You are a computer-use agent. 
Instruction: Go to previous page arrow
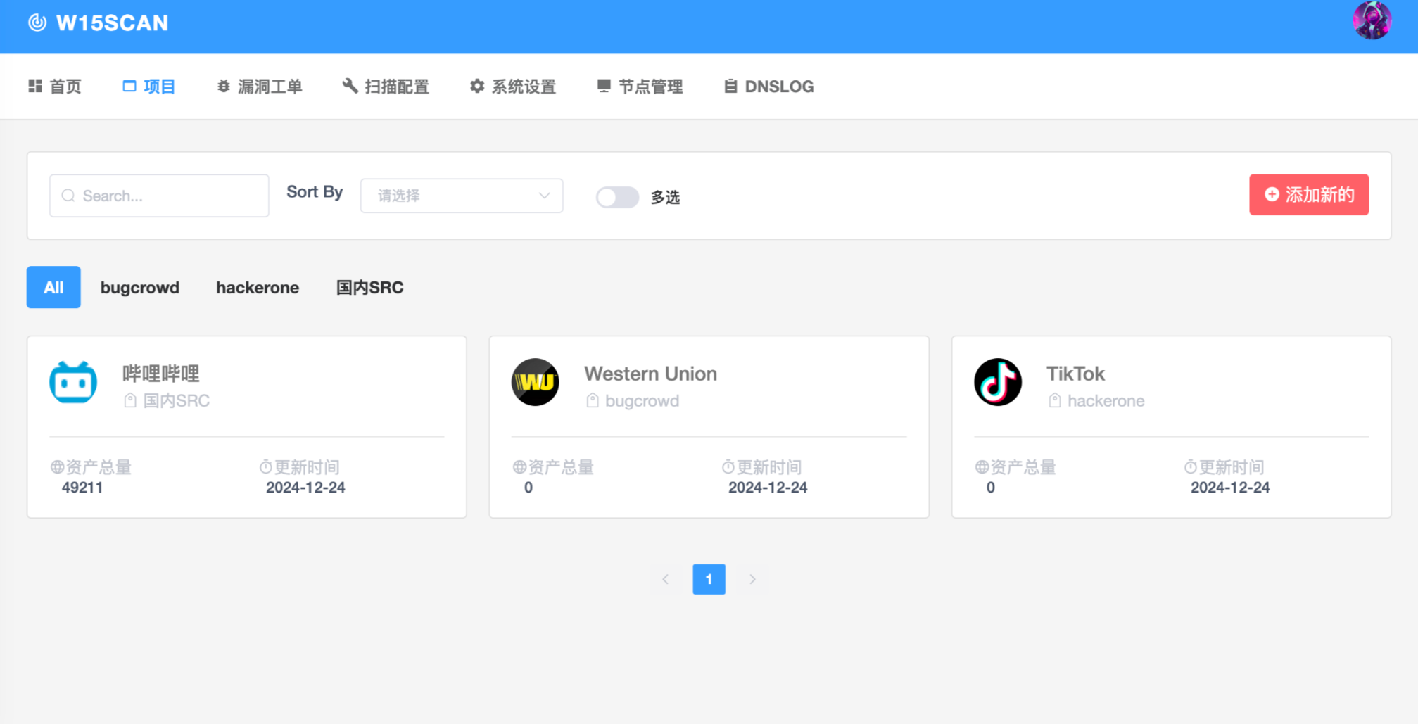(x=665, y=579)
